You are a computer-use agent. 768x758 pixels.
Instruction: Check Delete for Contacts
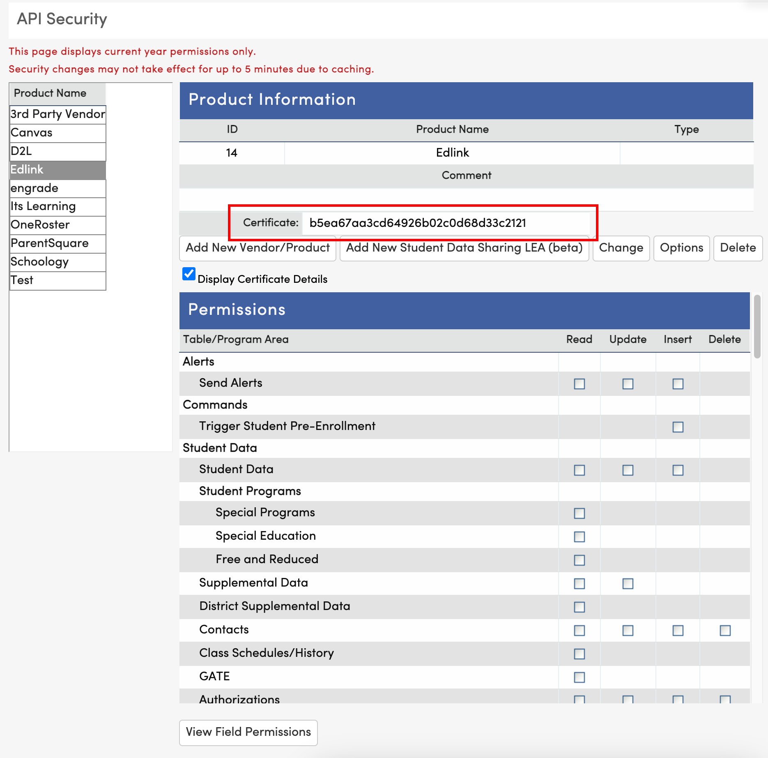725,630
